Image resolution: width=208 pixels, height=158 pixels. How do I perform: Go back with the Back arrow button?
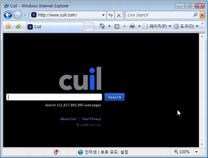coord(8,15)
